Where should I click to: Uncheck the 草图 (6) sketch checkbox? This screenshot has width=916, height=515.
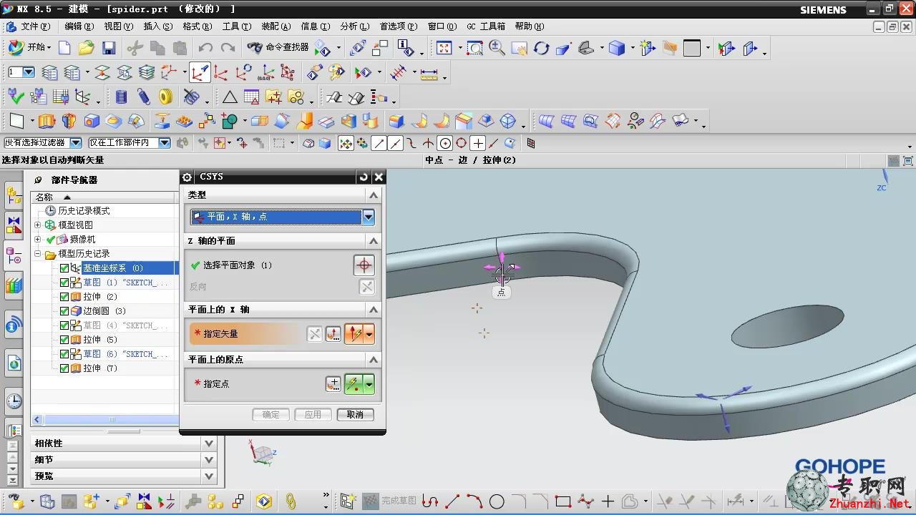[x=64, y=354]
